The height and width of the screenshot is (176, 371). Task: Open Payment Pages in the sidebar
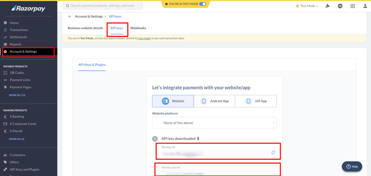(20, 87)
